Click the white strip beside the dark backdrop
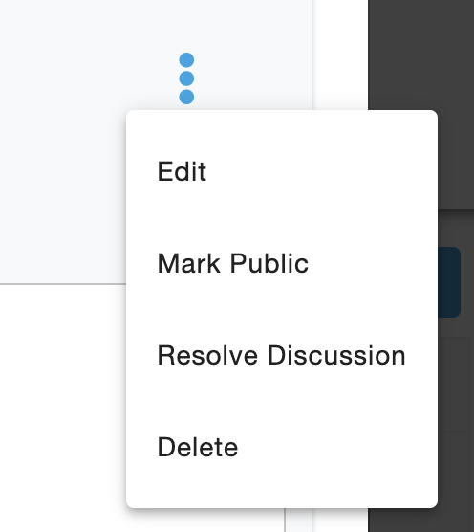Screen dimensions: 474x532 point(340,55)
